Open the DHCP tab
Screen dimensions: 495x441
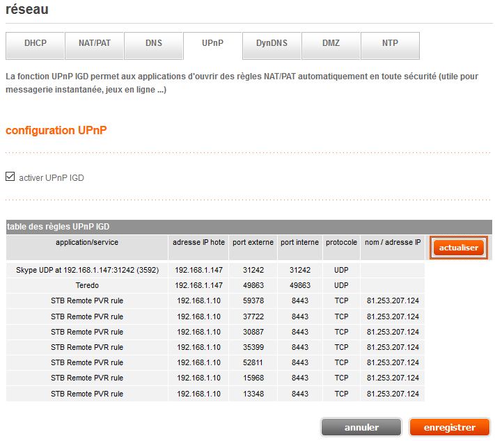click(x=35, y=43)
